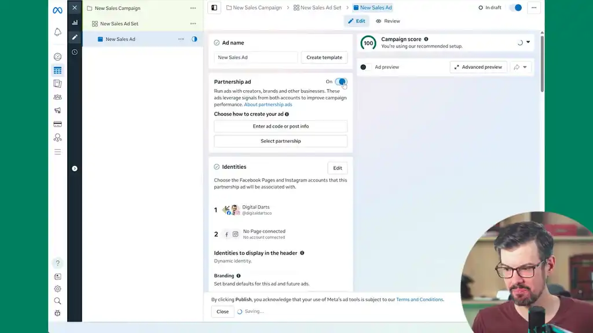The height and width of the screenshot is (333, 593).
Task: Go to New Sales Campaign breadcrumb
Action: point(254,8)
